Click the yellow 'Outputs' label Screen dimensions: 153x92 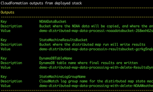[x=7, y=13]
